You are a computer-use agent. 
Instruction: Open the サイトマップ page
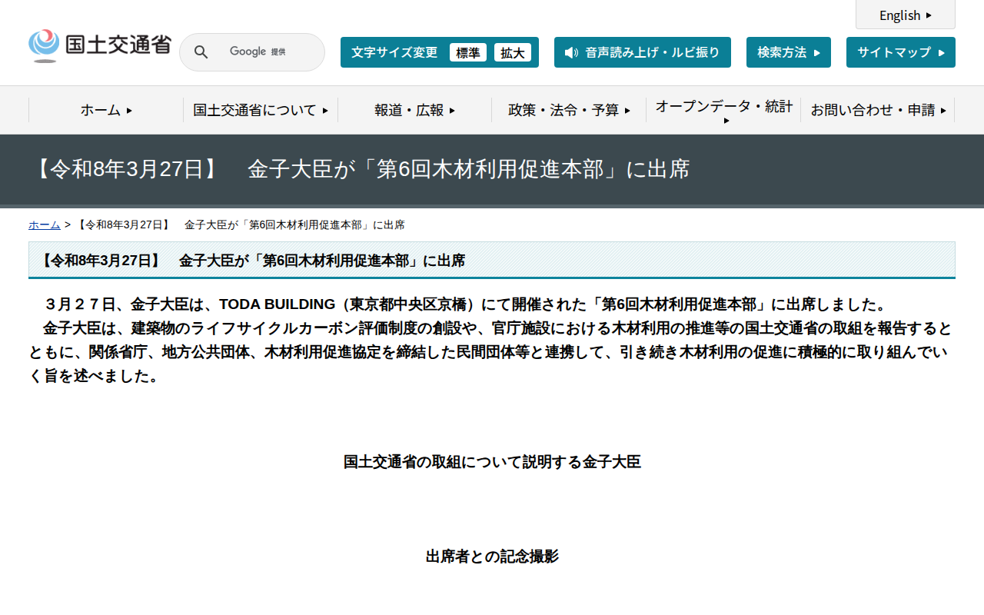pos(901,52)
